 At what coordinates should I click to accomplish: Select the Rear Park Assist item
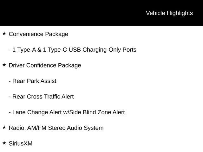pyautogui.click(x=32, y=81)
